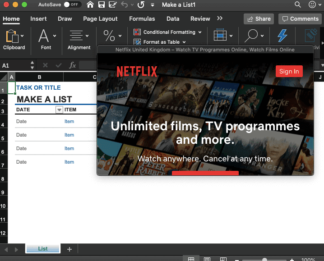Click the NETFLIX logo in popup window

[x=137, y=71]
